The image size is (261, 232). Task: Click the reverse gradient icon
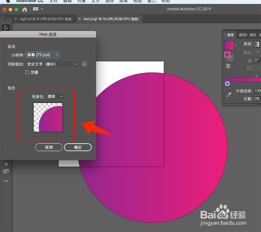[x=228, y=66]
